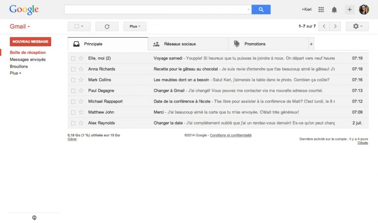
Task: Click the blue search magnifier button
Action: [261, 9]
